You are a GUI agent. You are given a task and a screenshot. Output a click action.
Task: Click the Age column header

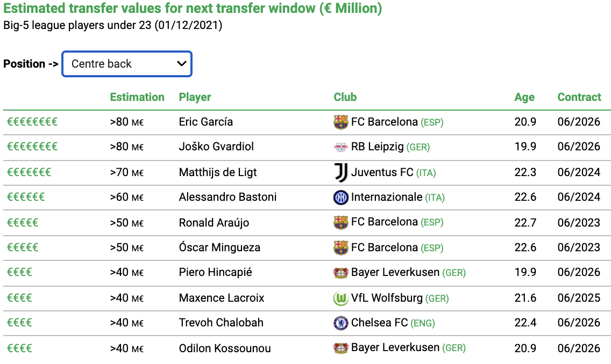524,98
